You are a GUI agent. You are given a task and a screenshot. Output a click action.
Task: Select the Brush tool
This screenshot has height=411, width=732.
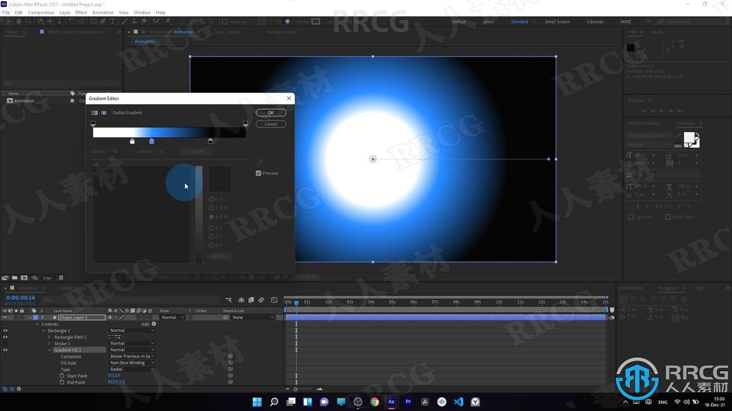click(x=125, y=22)
